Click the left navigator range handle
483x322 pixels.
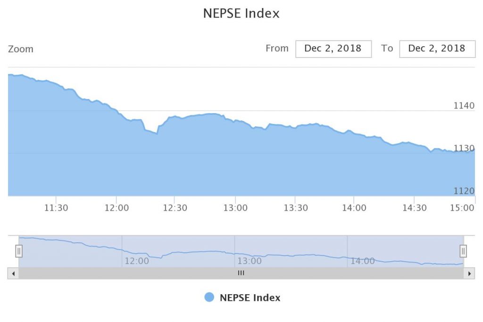(19, 251)
